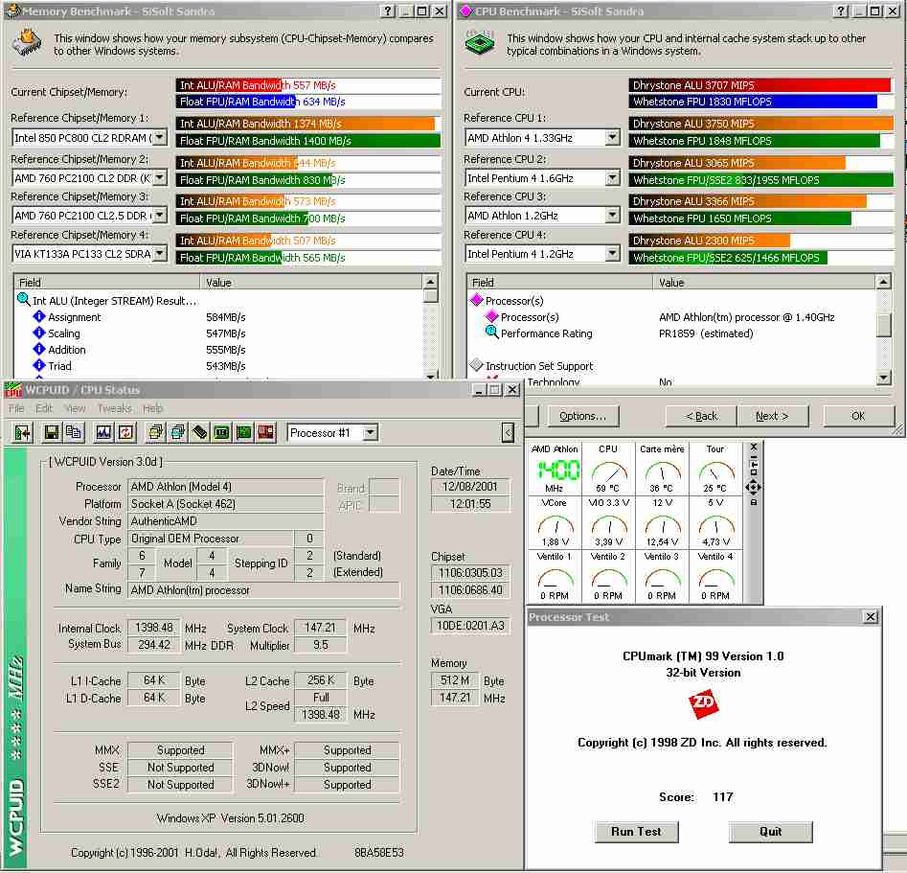Open the Help menu in WCPUID
The height and width of the screenshot is (873, 907).
pos(152,408)
